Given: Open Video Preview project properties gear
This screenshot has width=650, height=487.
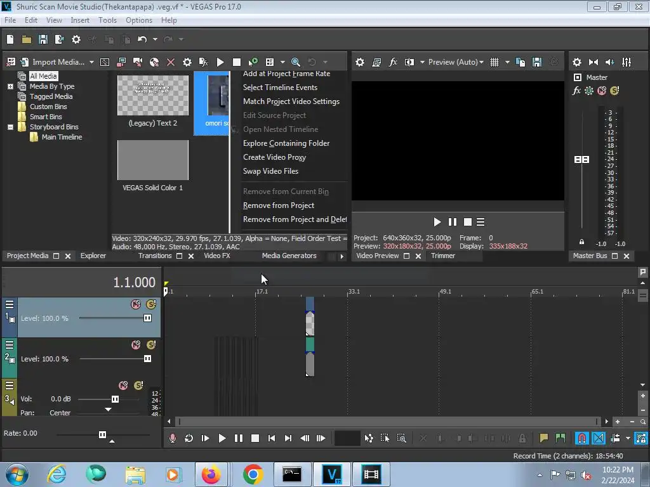Looking at the screenshot, I should click(360, 62).
